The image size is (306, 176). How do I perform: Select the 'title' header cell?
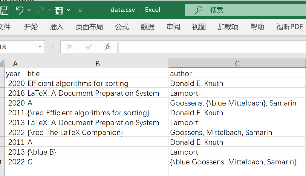click(97, 74)
